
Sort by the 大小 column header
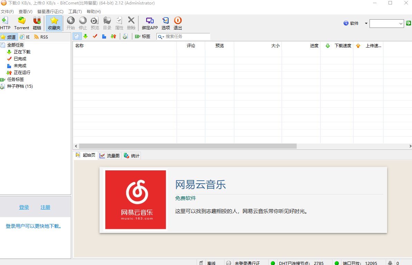tap(258, 45)
